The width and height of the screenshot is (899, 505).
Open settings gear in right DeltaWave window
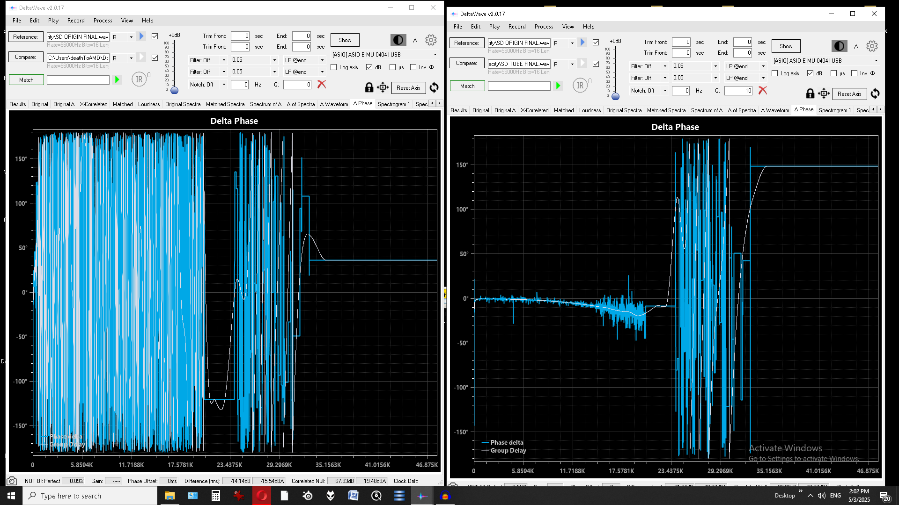(872, 46)
